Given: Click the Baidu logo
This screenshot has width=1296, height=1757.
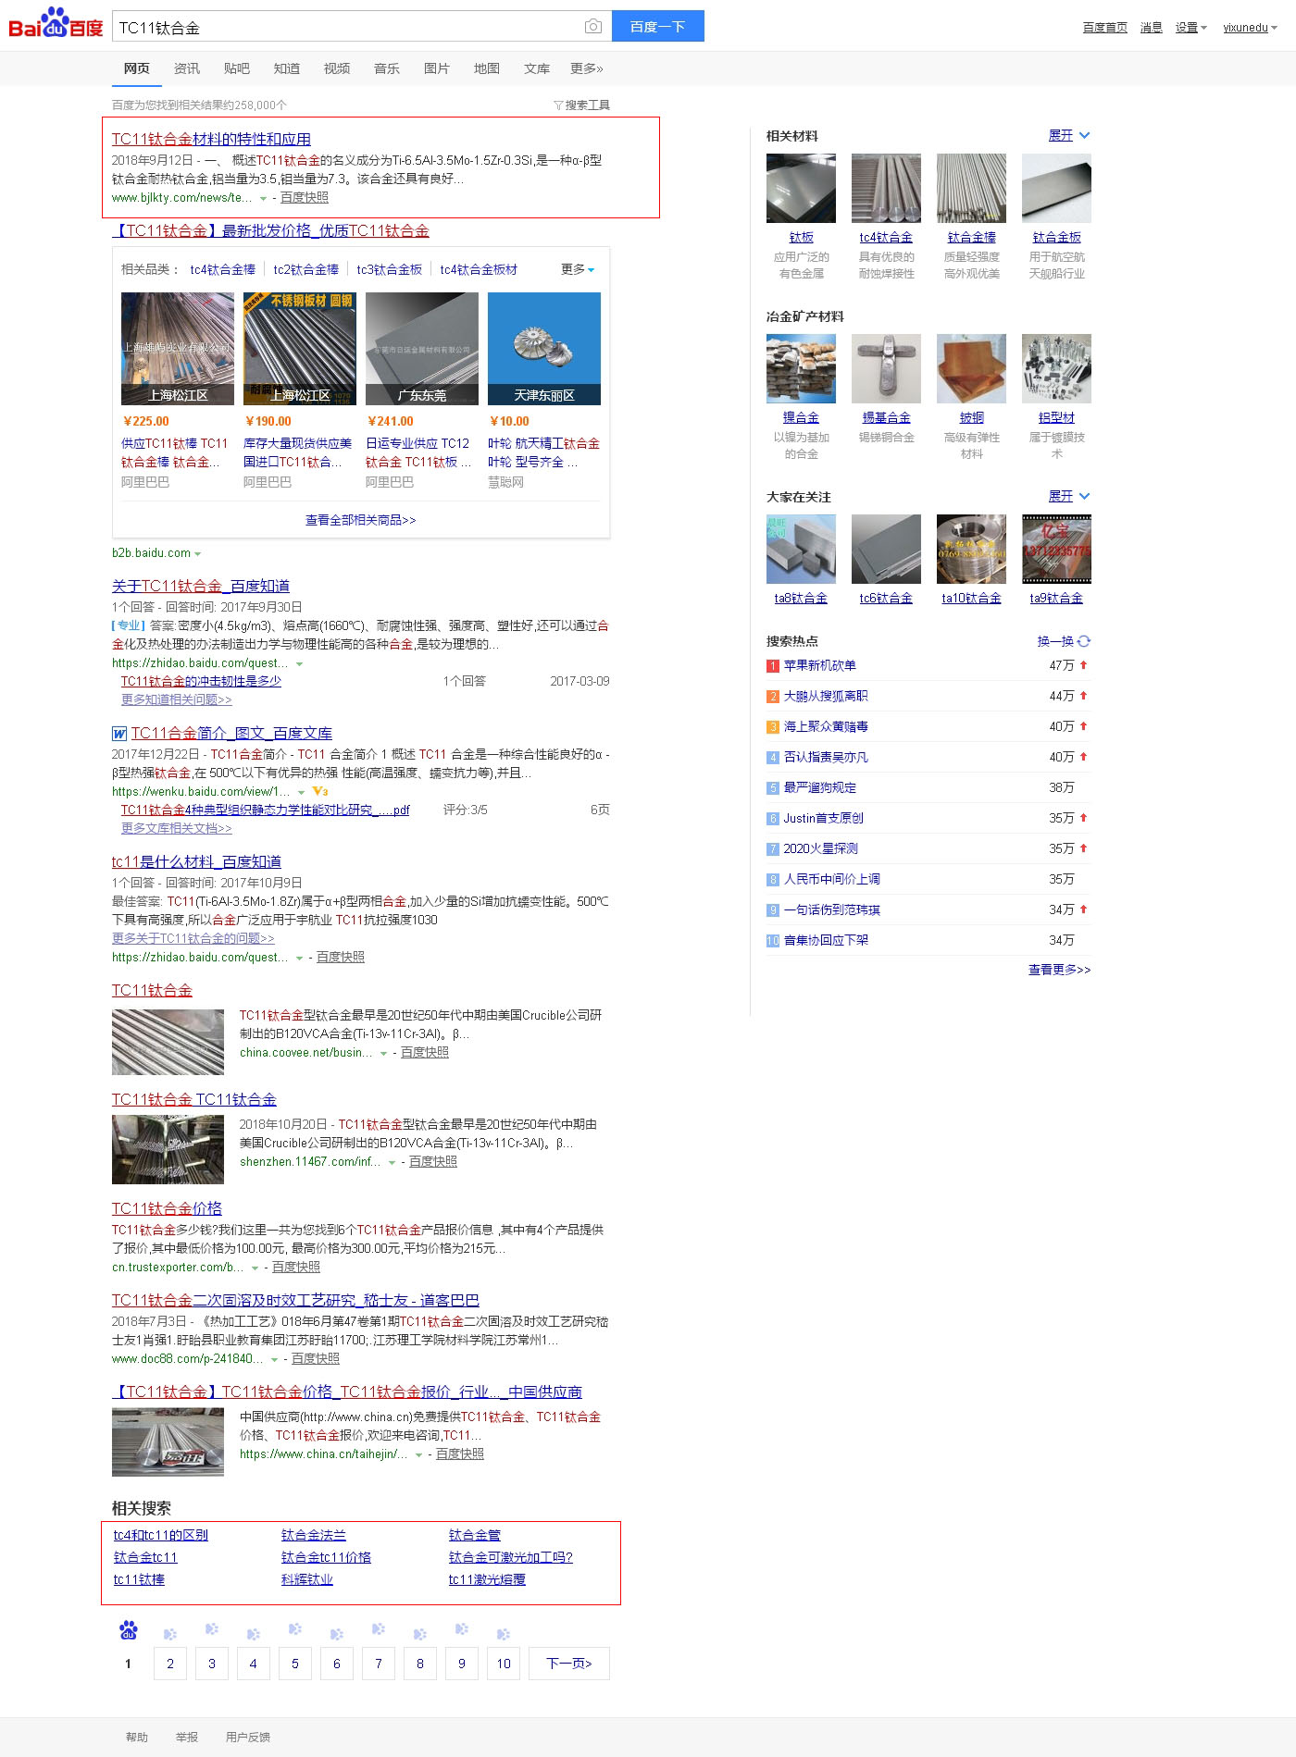Looking at the screenshot, I should pos(56,24).
